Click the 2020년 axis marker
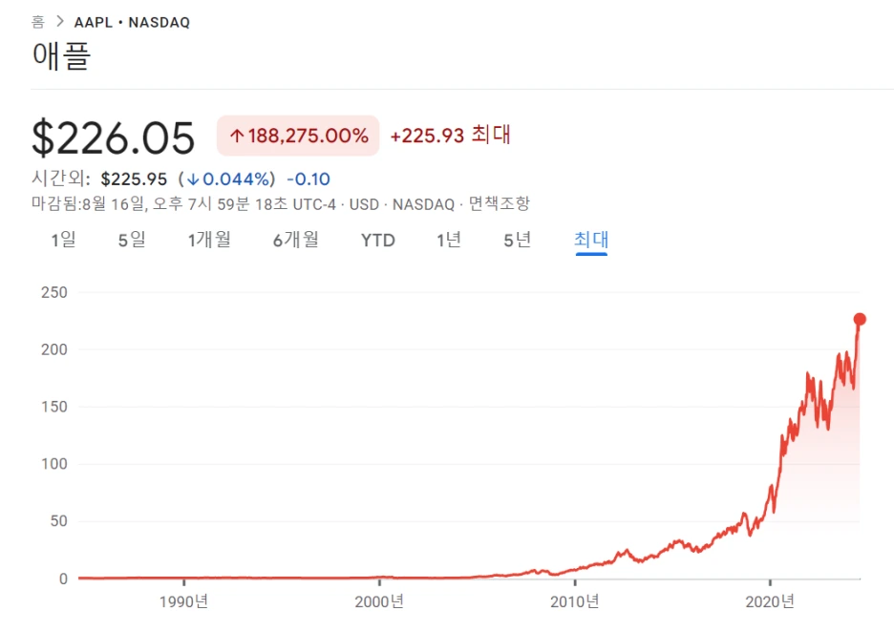894x632 pixels. [x=770, y=601]
